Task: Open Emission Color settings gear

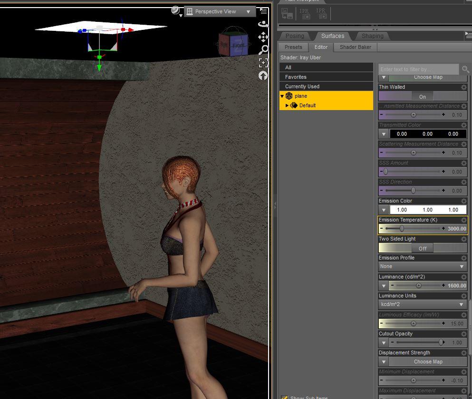Action: [464, 201]
